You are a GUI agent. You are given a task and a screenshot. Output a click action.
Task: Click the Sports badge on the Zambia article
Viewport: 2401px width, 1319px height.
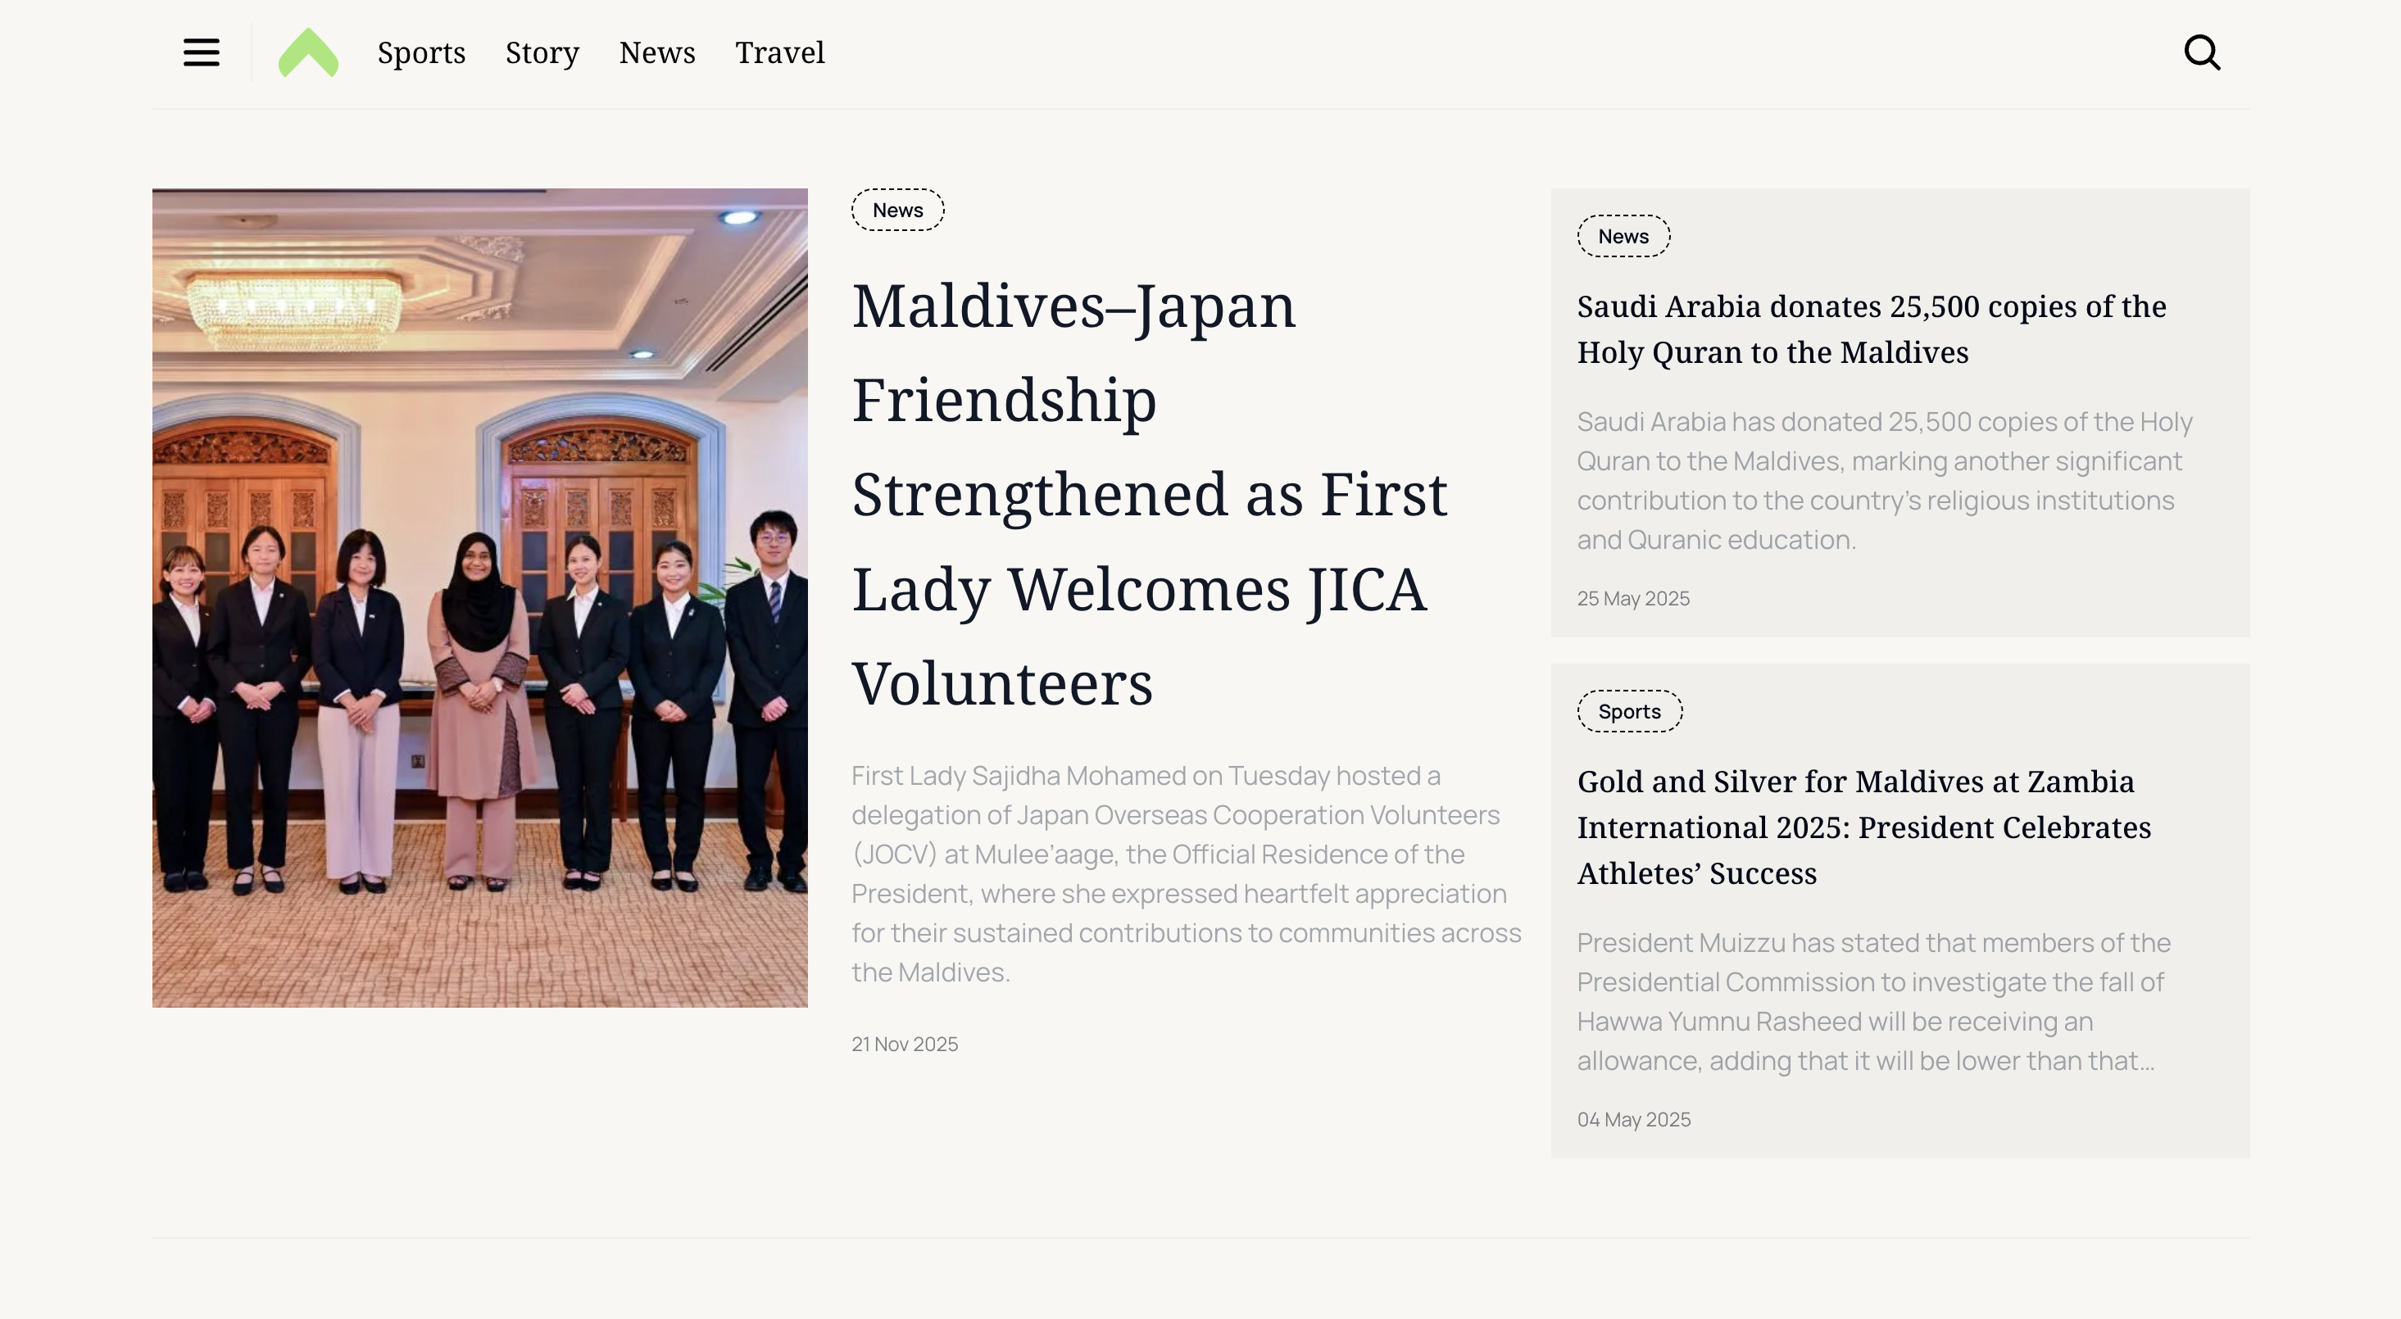(1629, 710)
